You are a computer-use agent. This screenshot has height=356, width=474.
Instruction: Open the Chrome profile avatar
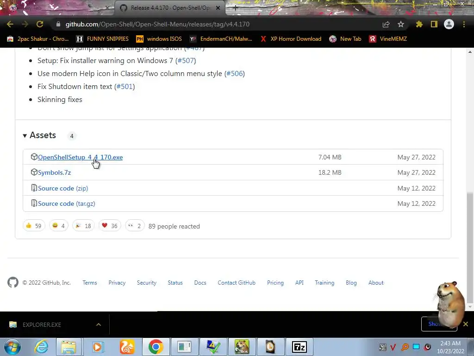449,24
